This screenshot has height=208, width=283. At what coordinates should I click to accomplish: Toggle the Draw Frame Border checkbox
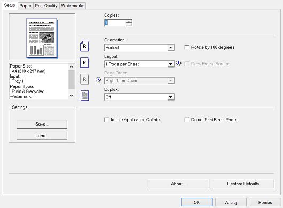pyautogui.click(x=187, y=64)
